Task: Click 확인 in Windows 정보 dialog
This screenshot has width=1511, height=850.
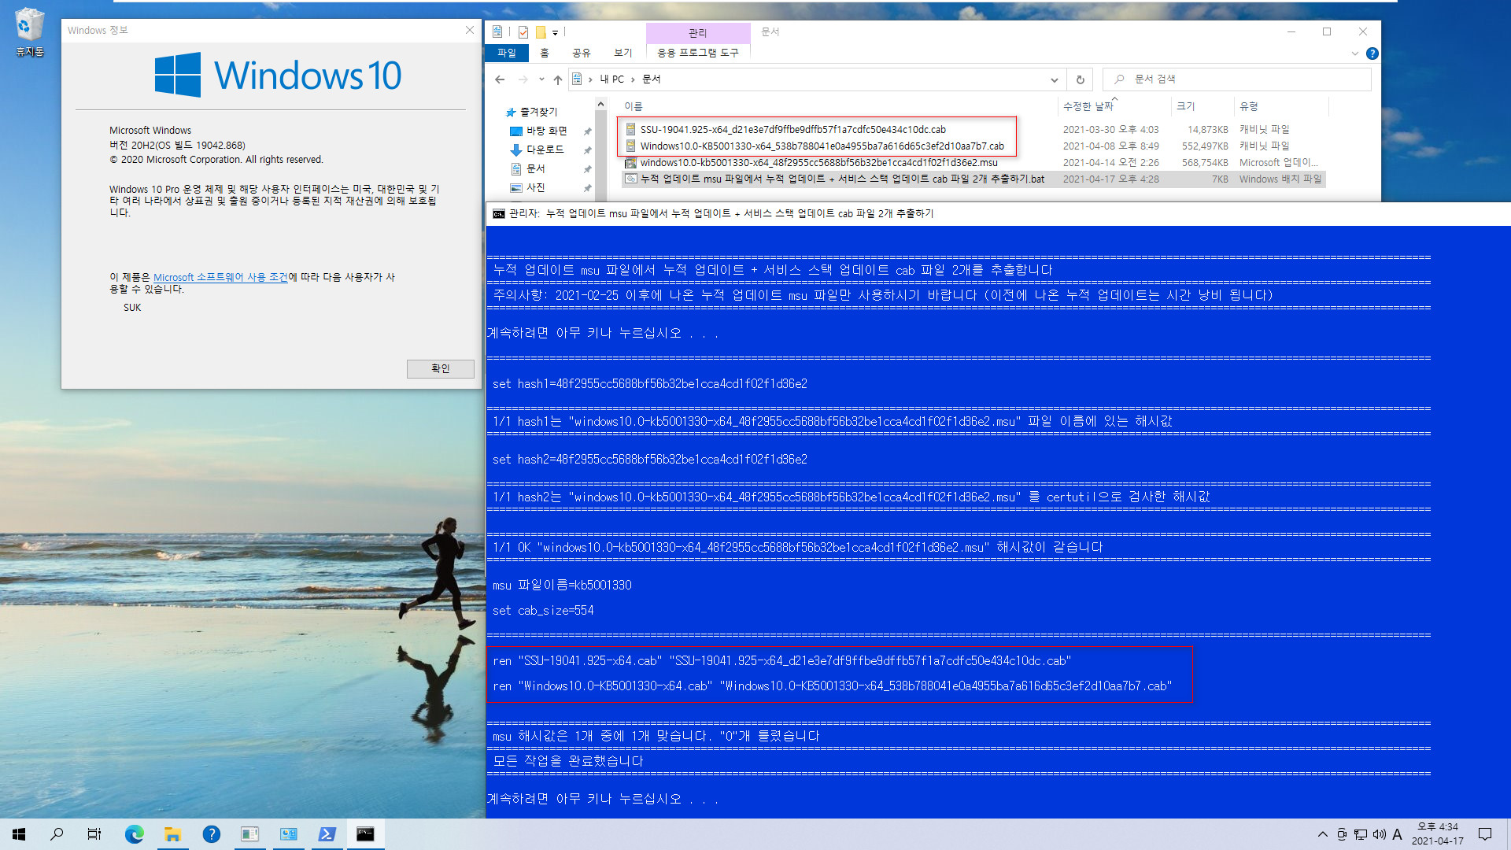Action: [x=440, y=369]
